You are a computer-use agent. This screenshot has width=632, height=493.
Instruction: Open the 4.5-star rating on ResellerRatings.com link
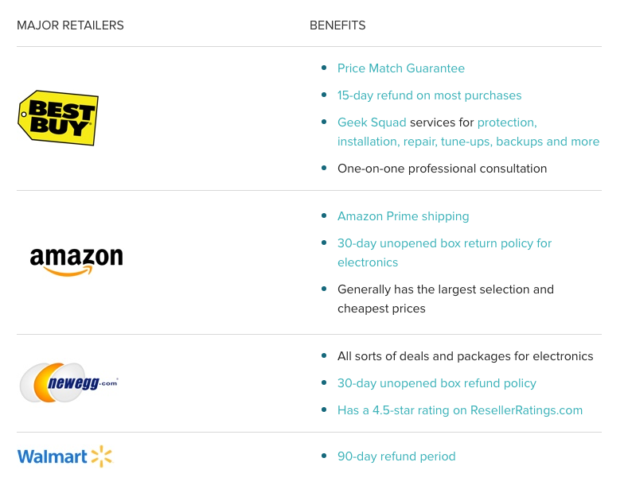click(460, 410)
